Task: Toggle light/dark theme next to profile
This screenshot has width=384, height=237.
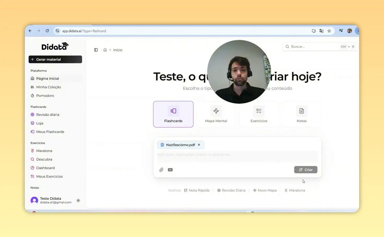Action: [x=78, y=200]
